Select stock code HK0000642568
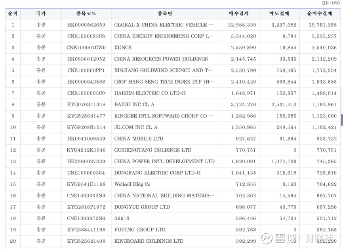343x249 pixels. pyautogui.click(x=86, y=82)
